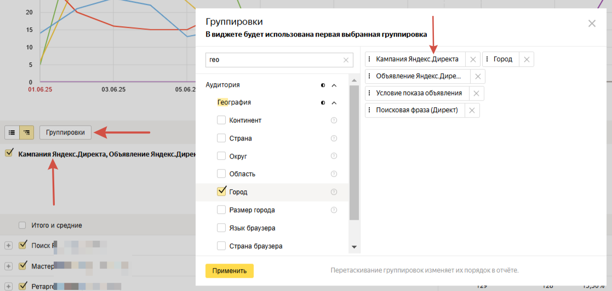Open help icon for Размер города
612x291 pixels.
tap(334, 210)
